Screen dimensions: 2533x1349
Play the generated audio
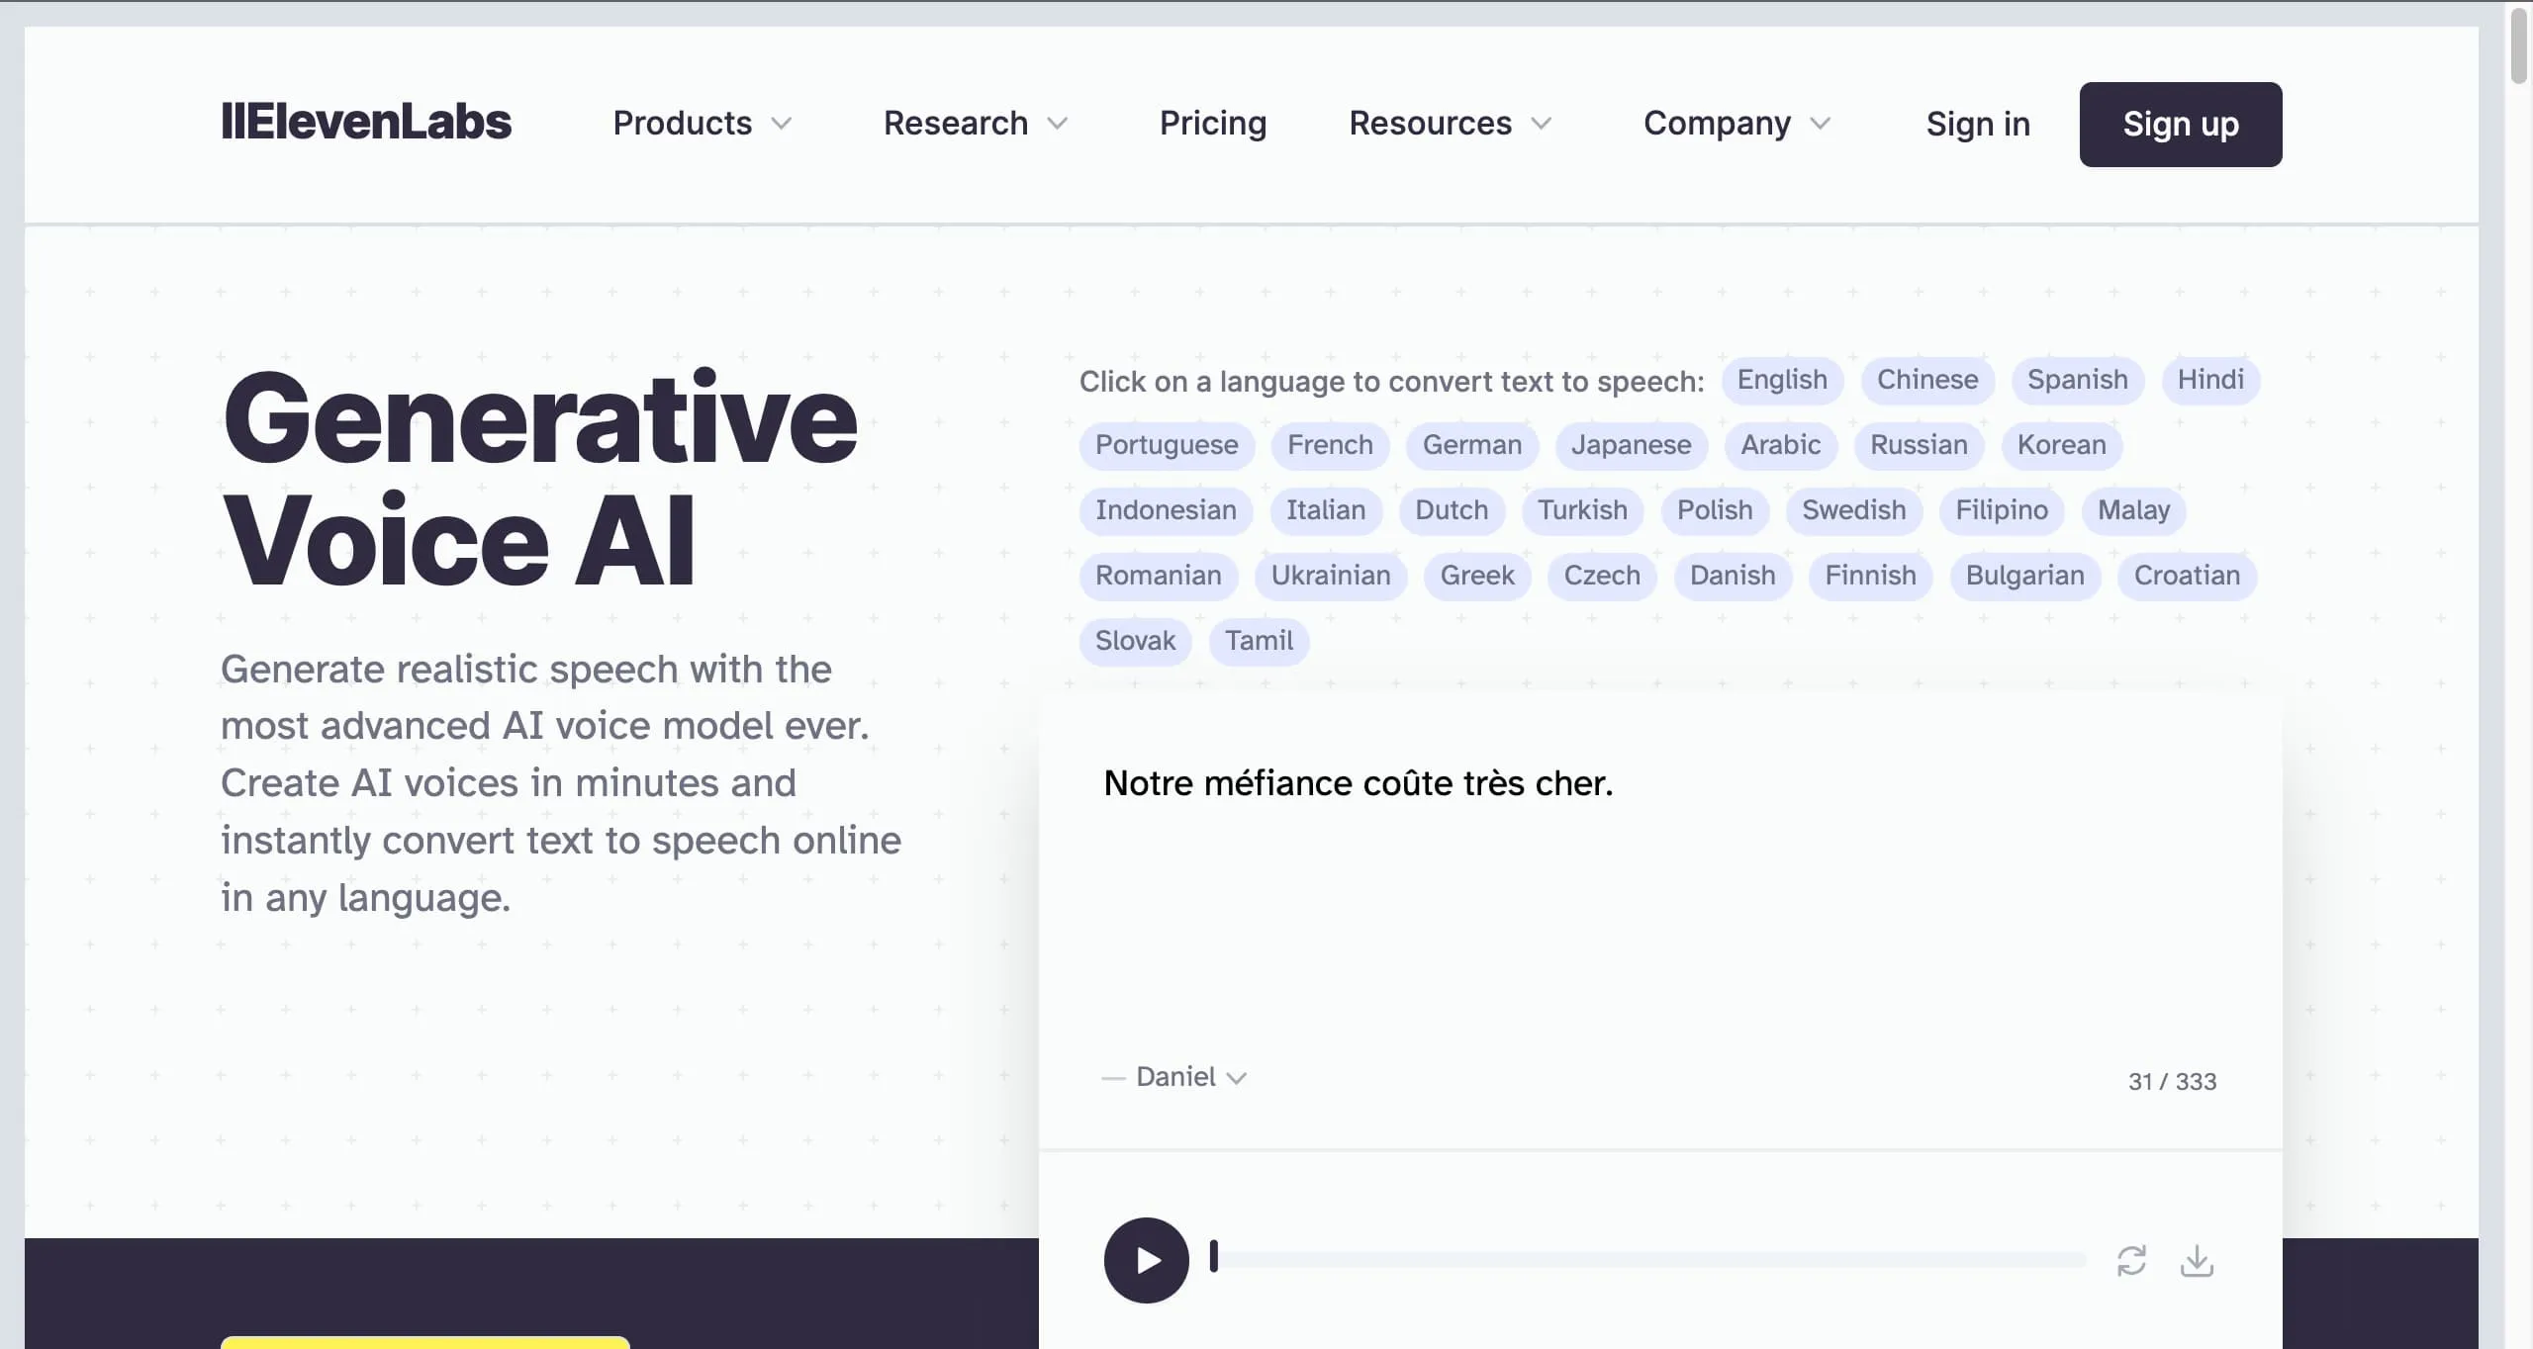[x=1145, y=1260]
